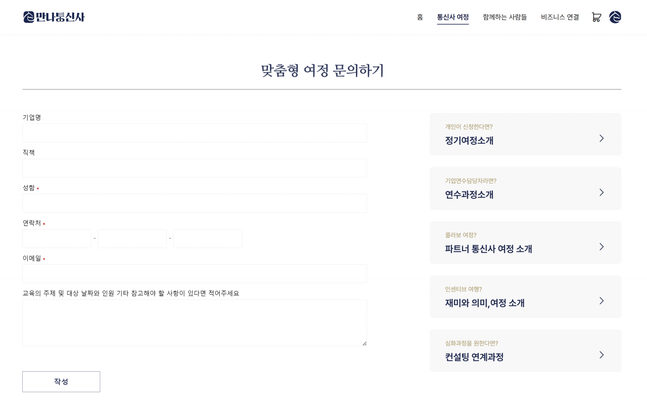Focus the 기업명 input field
Screen dimensions: 647x412
(x=194, y=133)
